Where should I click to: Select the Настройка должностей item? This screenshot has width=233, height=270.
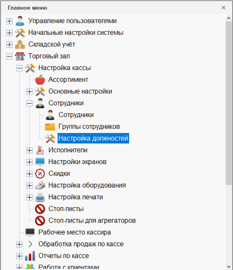click(x=93, y=138)
